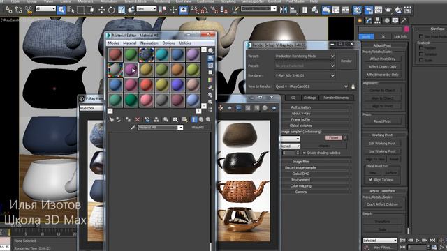Image resolution: width=447 pixels, height=251 pixels.
Task: Open the material name dropdown arrow
Action: 180,128
